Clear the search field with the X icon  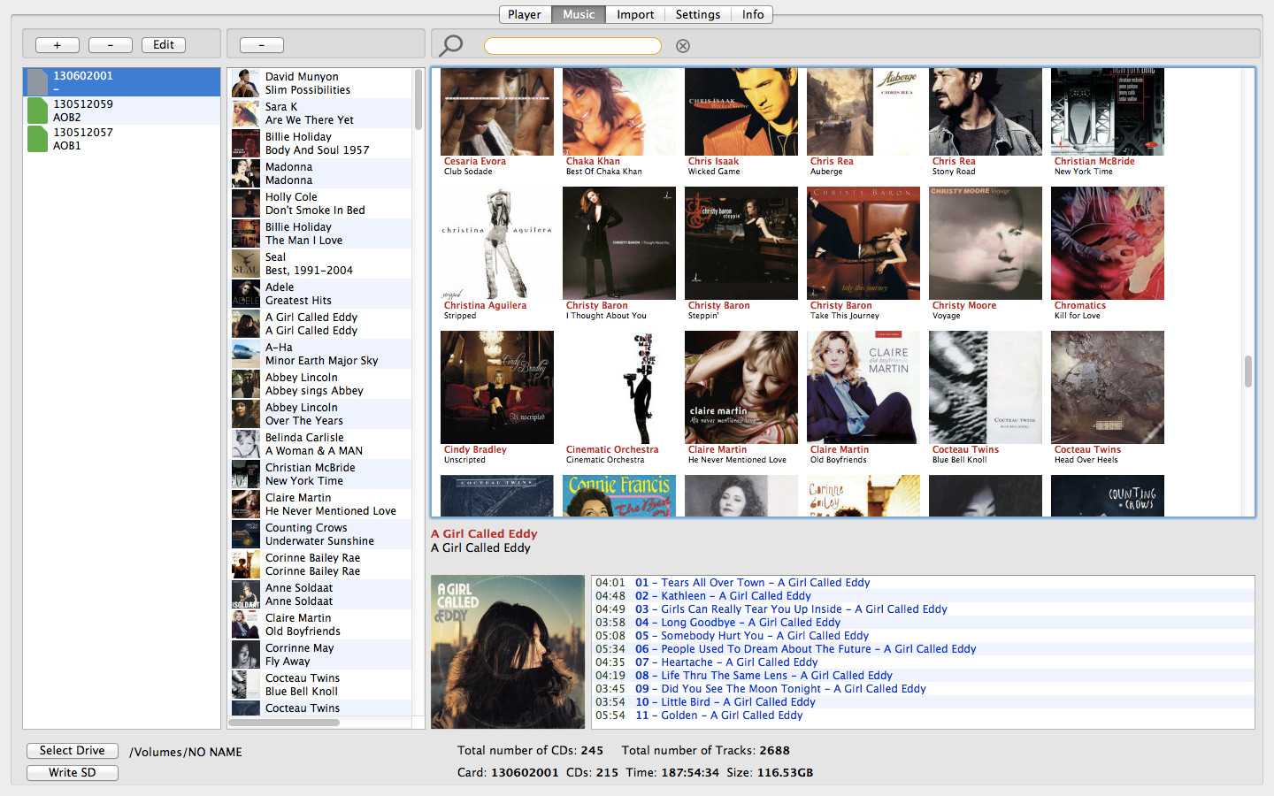683,46
